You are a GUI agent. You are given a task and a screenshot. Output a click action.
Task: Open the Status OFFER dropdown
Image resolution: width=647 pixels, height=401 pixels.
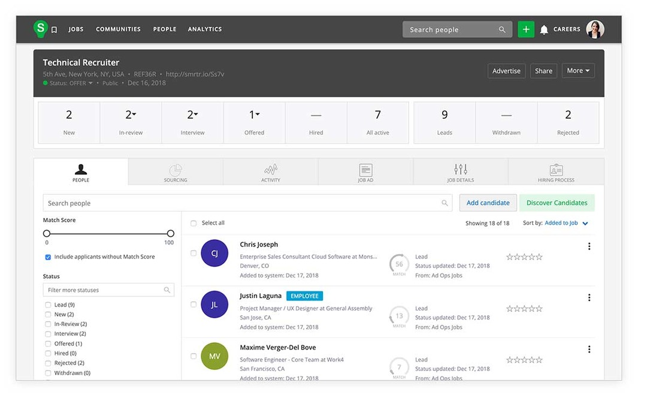point(78,83)
